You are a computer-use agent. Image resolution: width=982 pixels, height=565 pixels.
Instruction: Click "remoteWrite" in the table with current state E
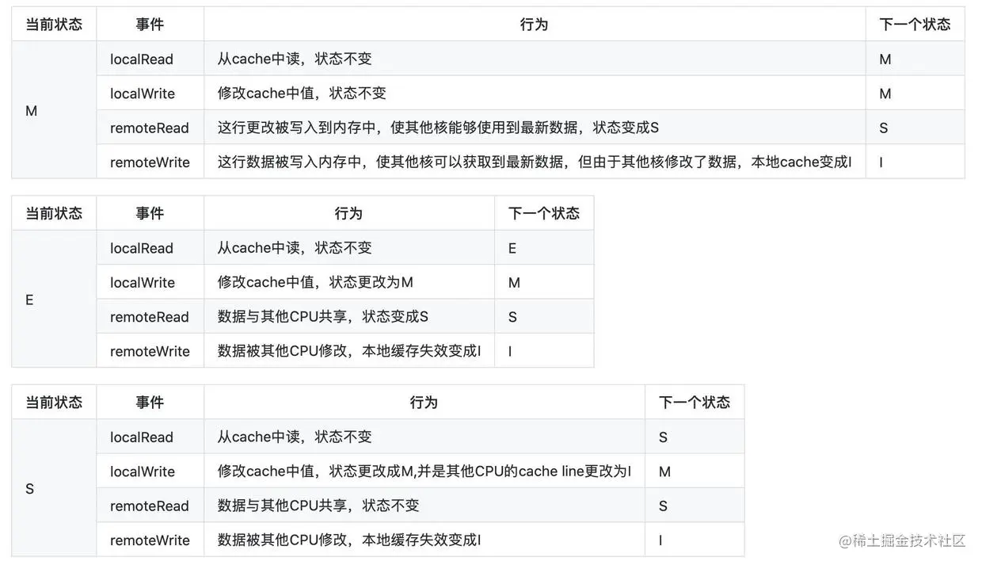click(x=150, y=351)
